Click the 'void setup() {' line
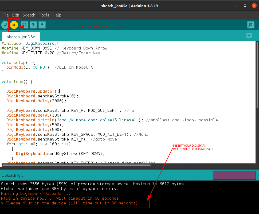The width and height of the screenshot is (259, 214). (x=18, y=63)
